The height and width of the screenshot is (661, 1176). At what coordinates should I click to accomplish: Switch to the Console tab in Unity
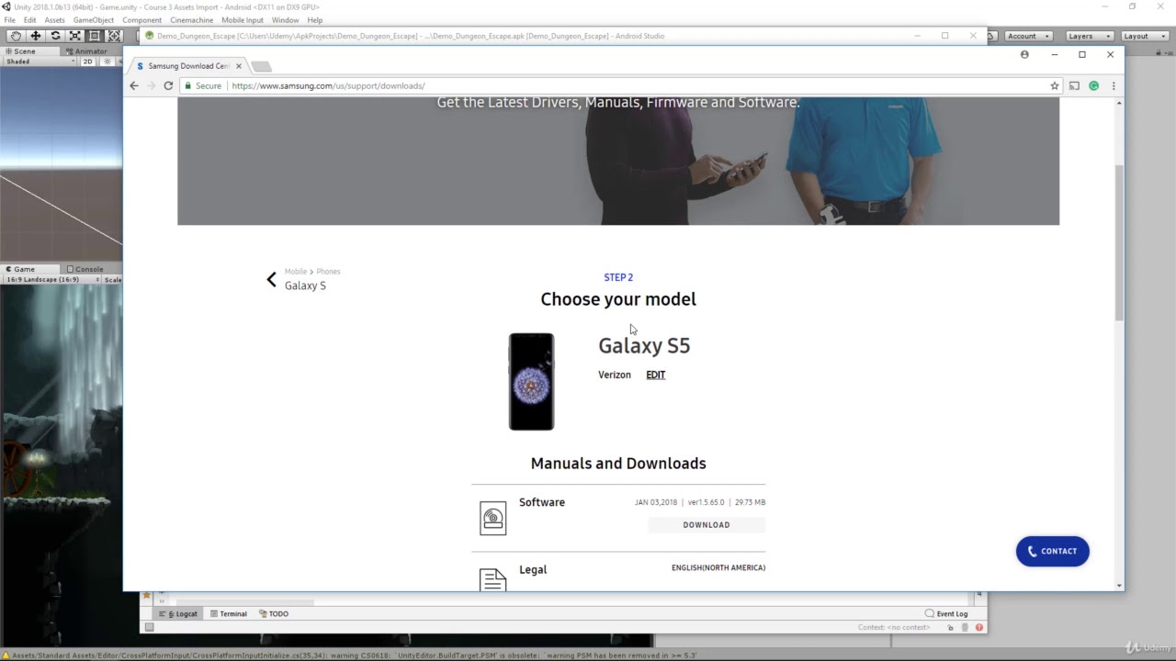click(85, 269)
